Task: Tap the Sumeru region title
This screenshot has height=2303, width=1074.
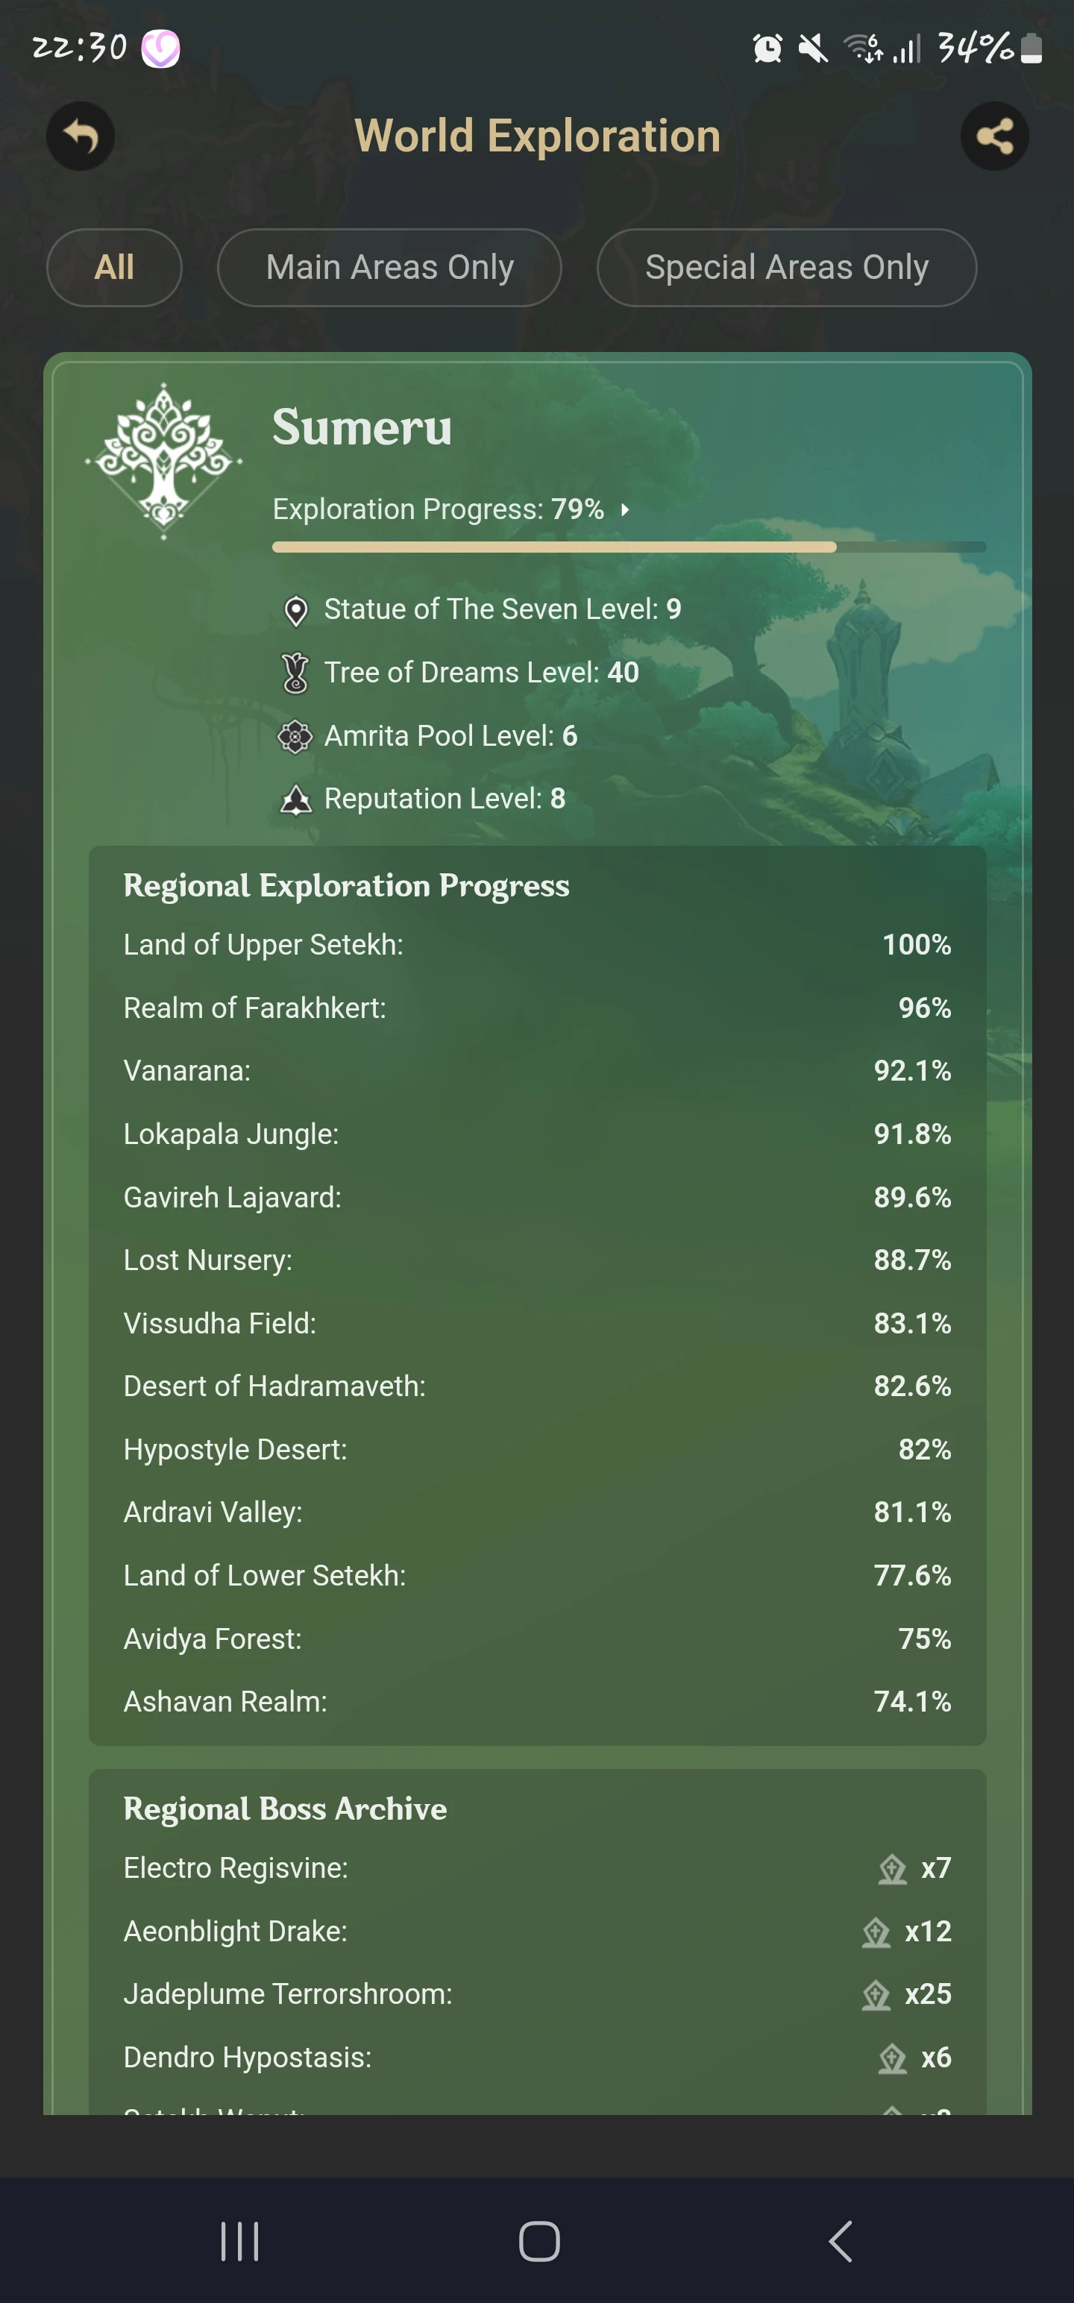Action: [362, 427]
